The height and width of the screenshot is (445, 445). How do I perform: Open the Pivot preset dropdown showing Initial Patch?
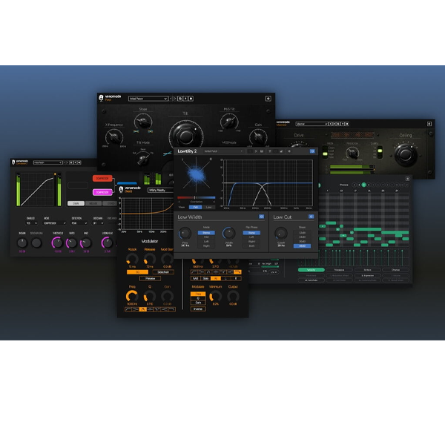pyautogui.click(x=148, y=99)
